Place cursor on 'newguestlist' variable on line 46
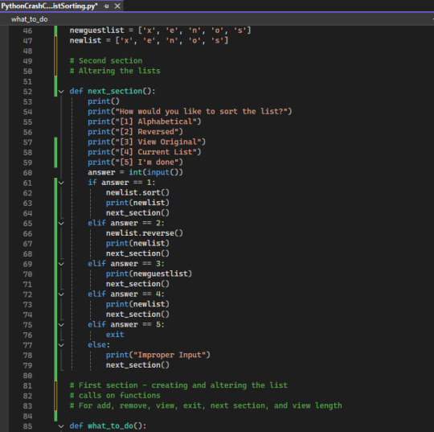The width and height of the screenshot is (434, 432). coord(97,31)
